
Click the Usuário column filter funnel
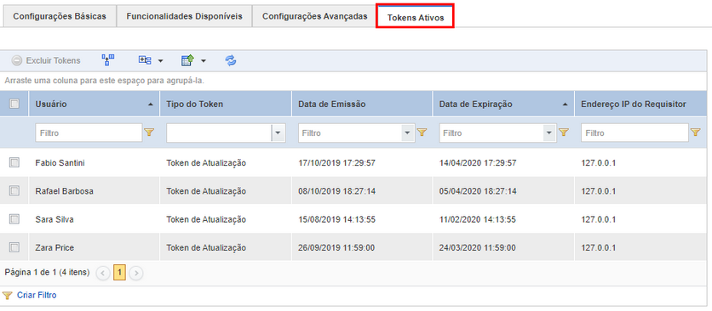(149, 133)
